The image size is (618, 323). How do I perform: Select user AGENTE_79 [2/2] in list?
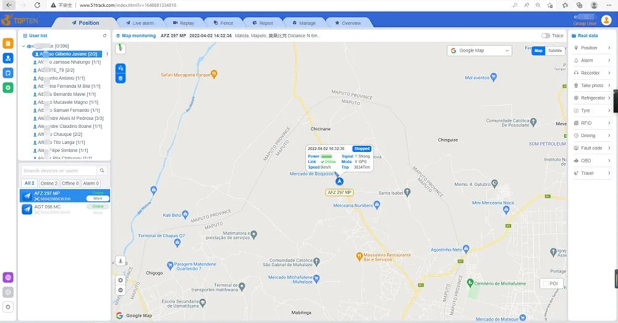54,70
